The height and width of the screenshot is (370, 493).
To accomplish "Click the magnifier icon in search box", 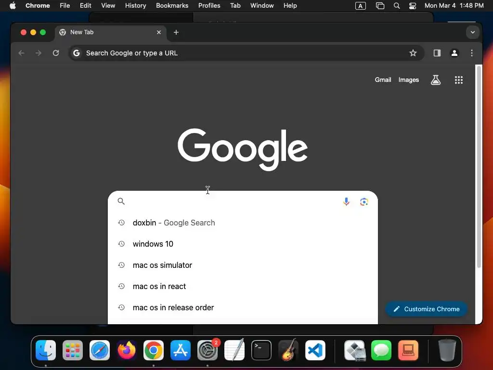I will tap(121, 201).
